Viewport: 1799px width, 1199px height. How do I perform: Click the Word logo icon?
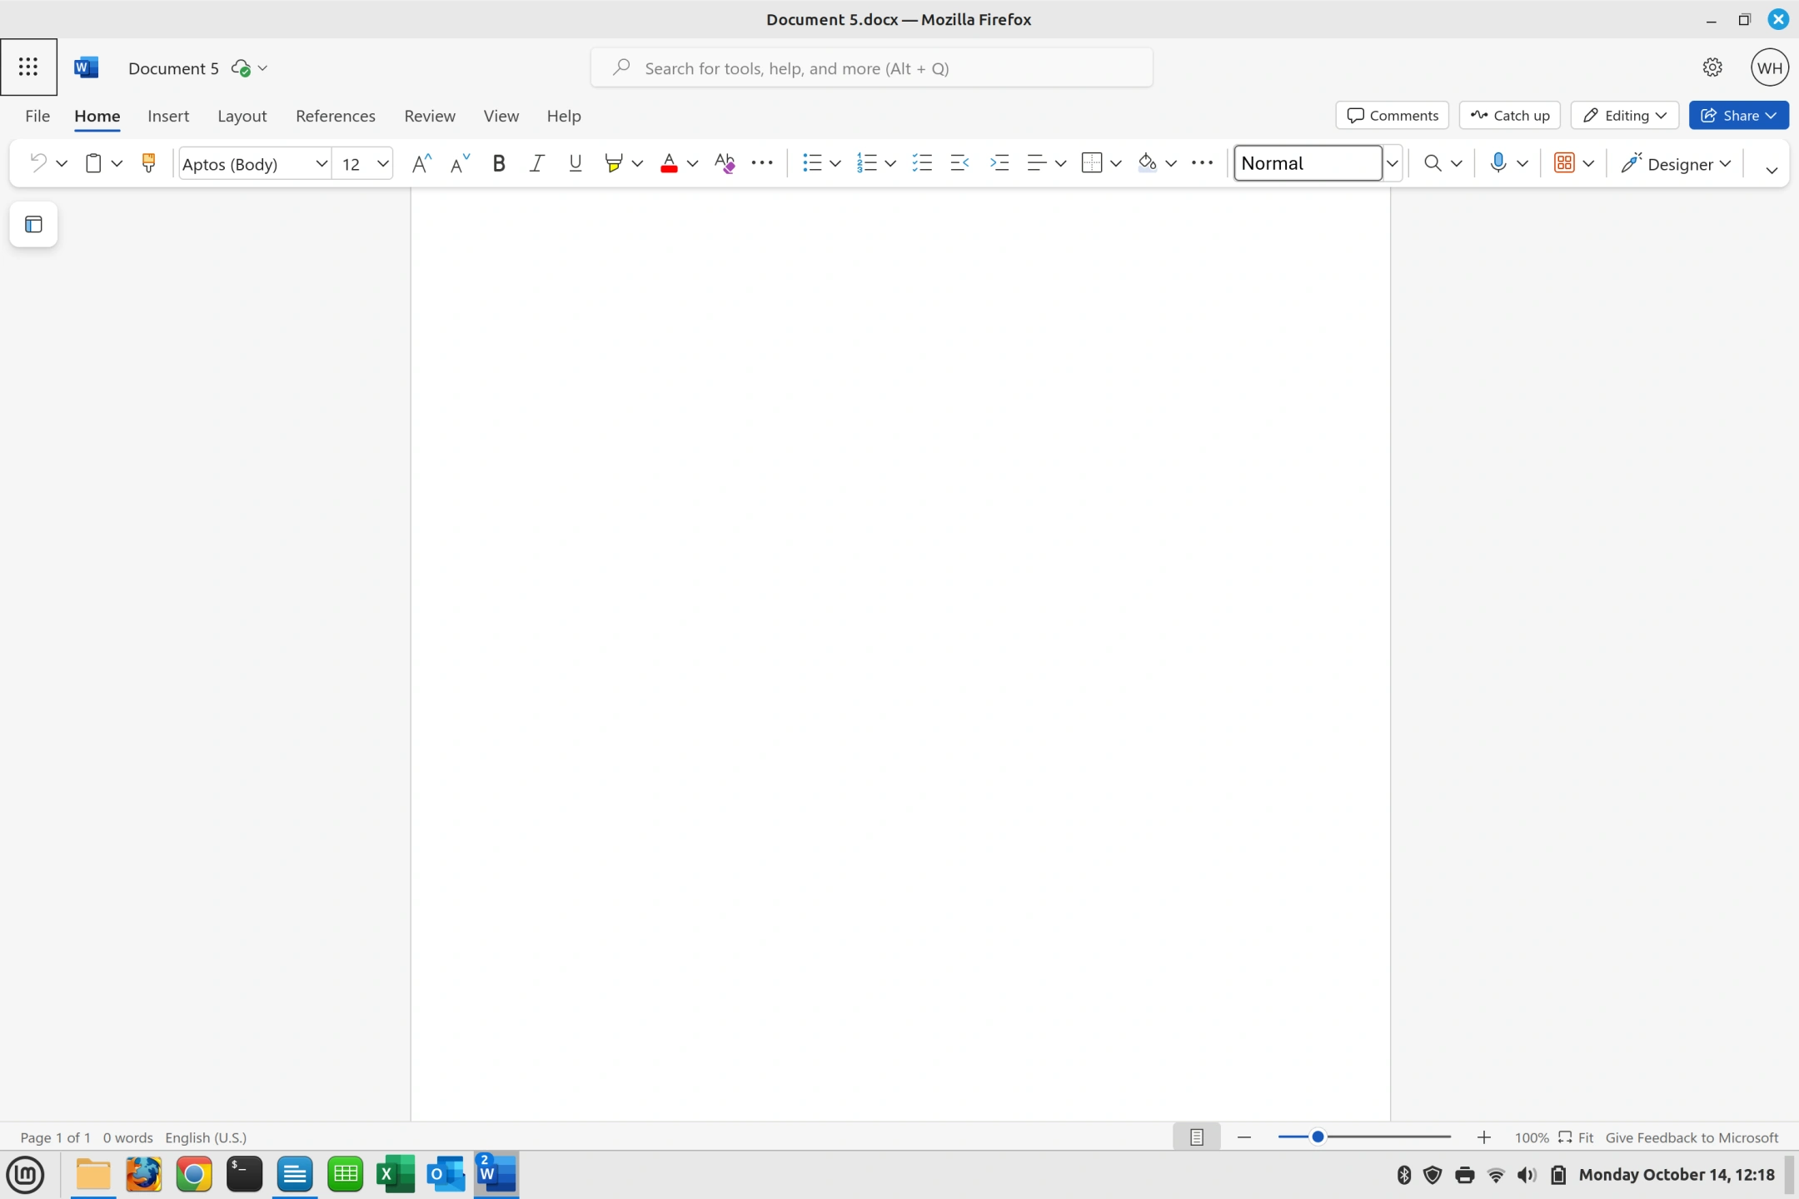(x=86, y=67)
